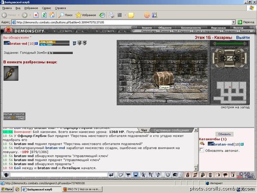Open the address bar dropdown arrow

coord(233,22)
